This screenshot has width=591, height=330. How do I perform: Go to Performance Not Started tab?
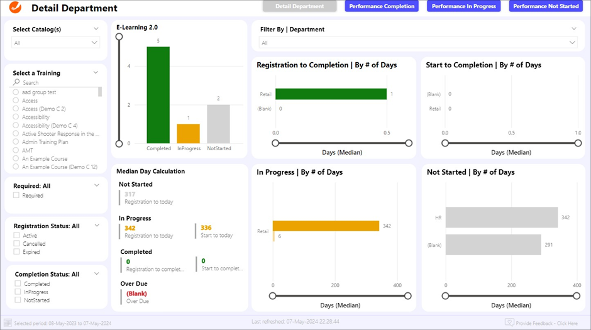(546, 6)
